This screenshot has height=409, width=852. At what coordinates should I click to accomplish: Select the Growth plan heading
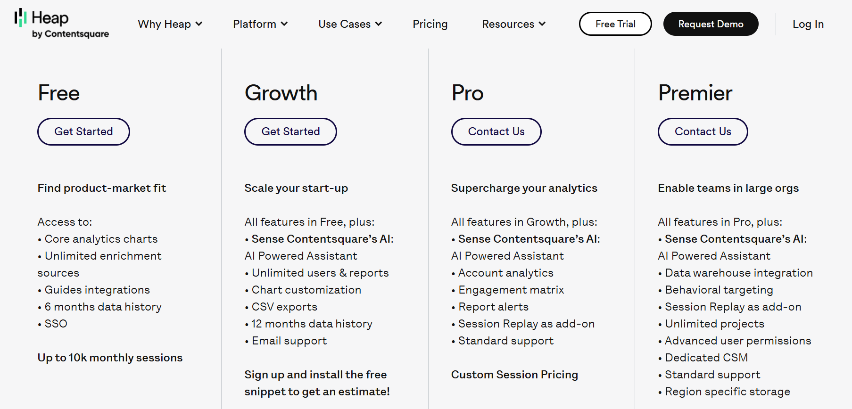click(281, 93)
